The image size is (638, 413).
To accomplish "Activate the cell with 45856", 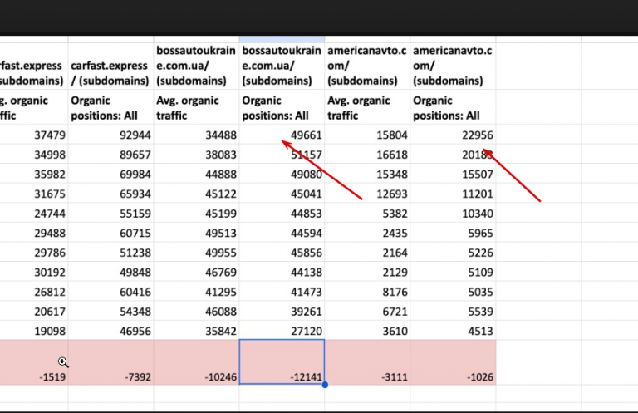I will pos(282,253).
